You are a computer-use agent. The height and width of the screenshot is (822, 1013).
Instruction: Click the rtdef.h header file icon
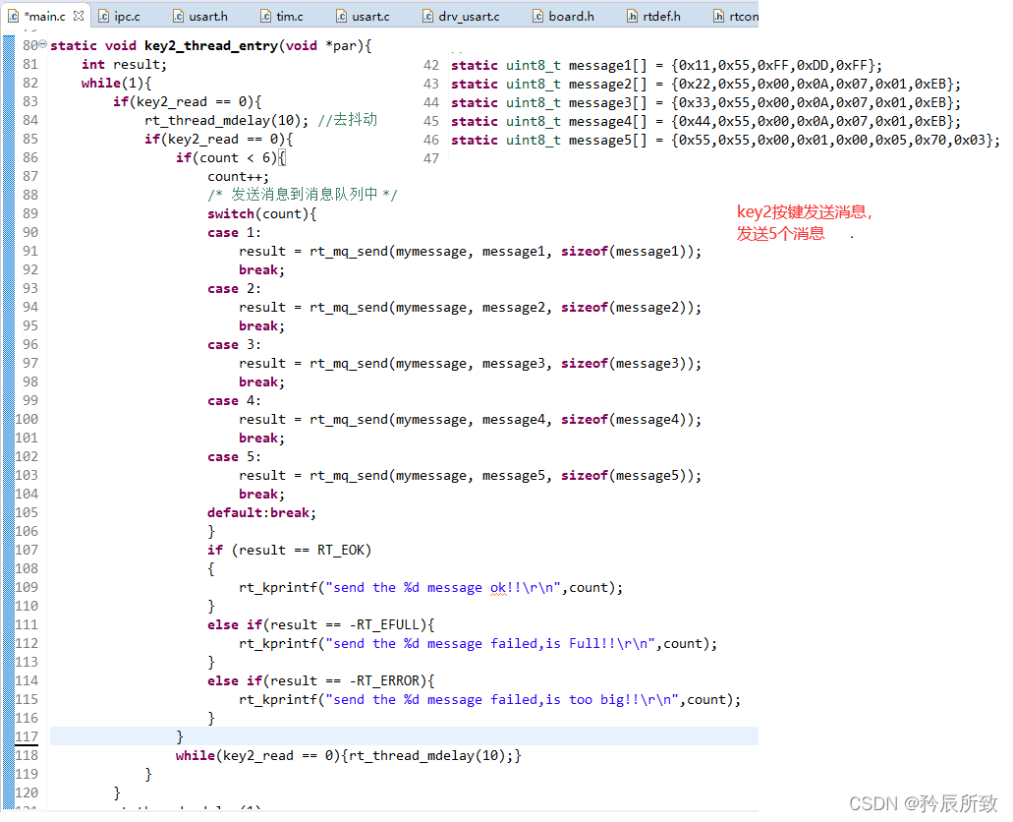(632, 16)
